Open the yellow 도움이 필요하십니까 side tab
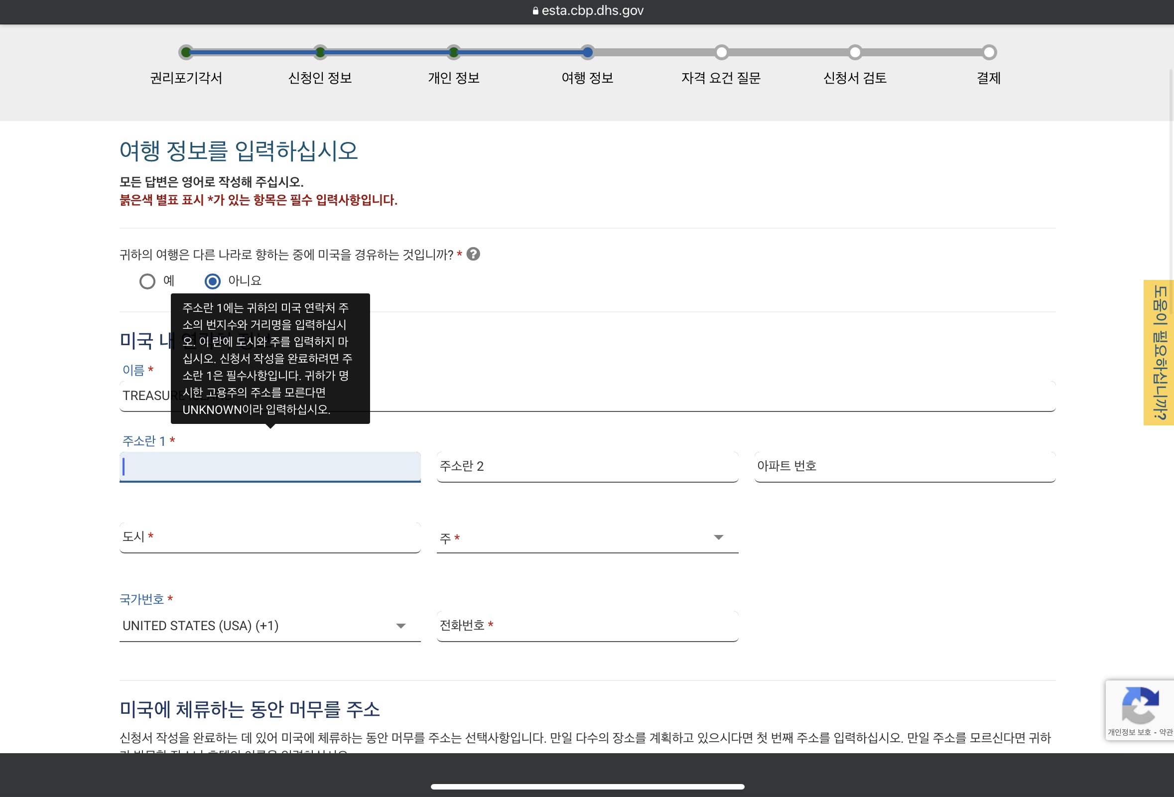Screen dimensions: 1174x797 pyautogui.click(x=1159, y=353)
